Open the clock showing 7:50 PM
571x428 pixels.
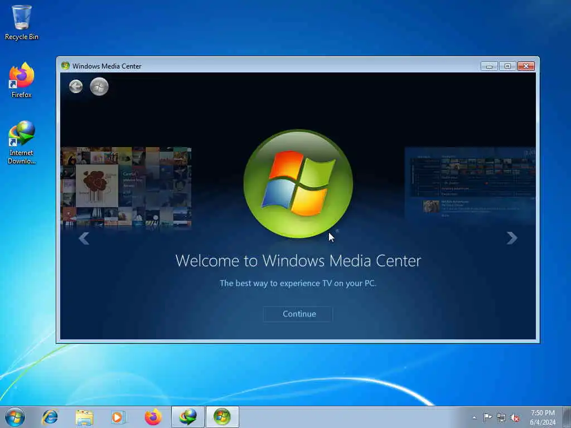click(543, 417)
